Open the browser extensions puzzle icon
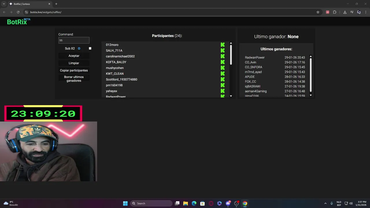370x208 pixels. pos(335,12)
